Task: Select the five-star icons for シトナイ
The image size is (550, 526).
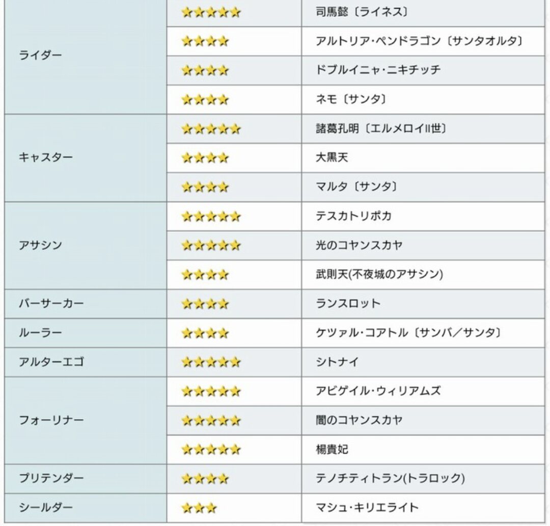Action: [210, 362]
